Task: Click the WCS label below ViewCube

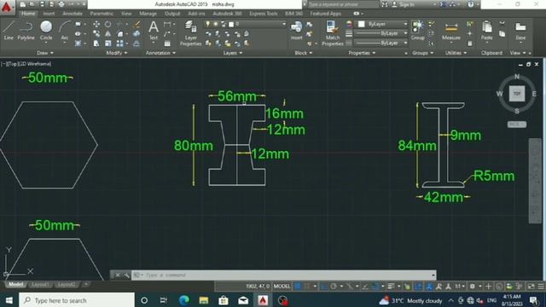Action: click(x=517, y=125)
